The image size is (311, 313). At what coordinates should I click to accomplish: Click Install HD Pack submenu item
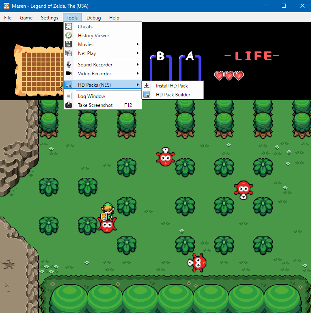click(173, 85)
